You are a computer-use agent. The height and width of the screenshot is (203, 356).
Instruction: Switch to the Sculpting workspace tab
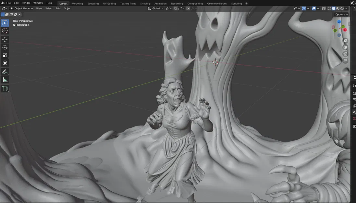pyautogui.click(x=93, y=3)
